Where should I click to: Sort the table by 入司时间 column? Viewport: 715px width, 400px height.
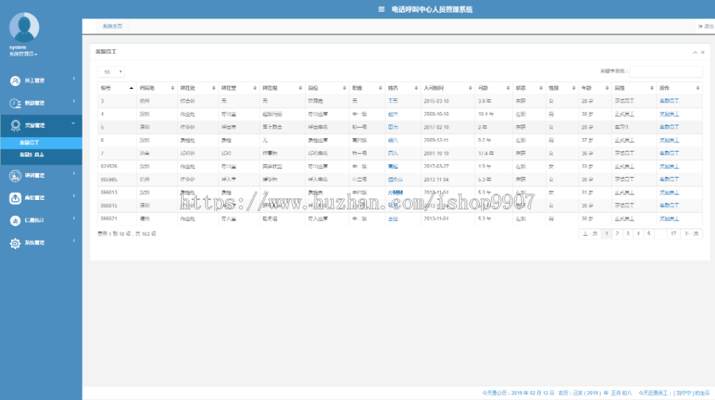tap(448, 88)
